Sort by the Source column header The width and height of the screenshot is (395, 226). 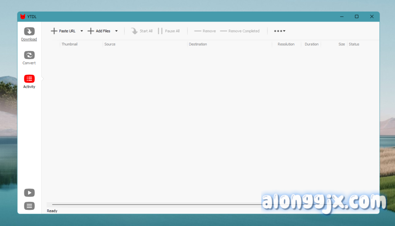click(x=110, y=44)
